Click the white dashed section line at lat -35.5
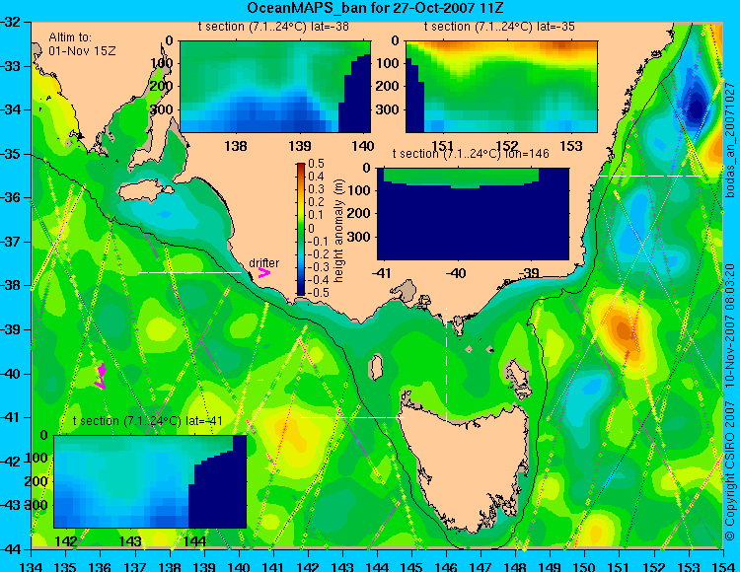The image size is (740, 572). tap(650, 176)
